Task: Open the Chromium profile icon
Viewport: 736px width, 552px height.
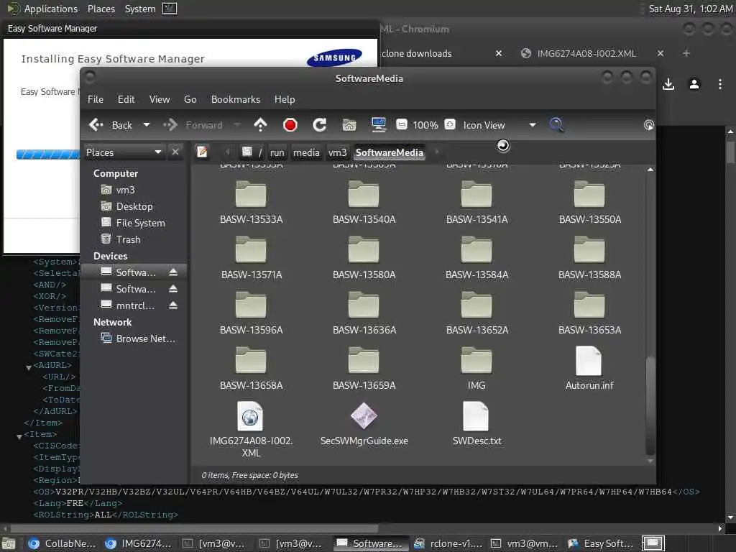Action: pyautogui.click(x=694, y=84)
